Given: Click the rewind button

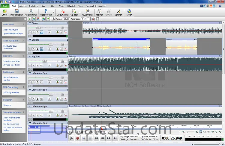Looking at the screenshot, I should (x=103, y=138).
